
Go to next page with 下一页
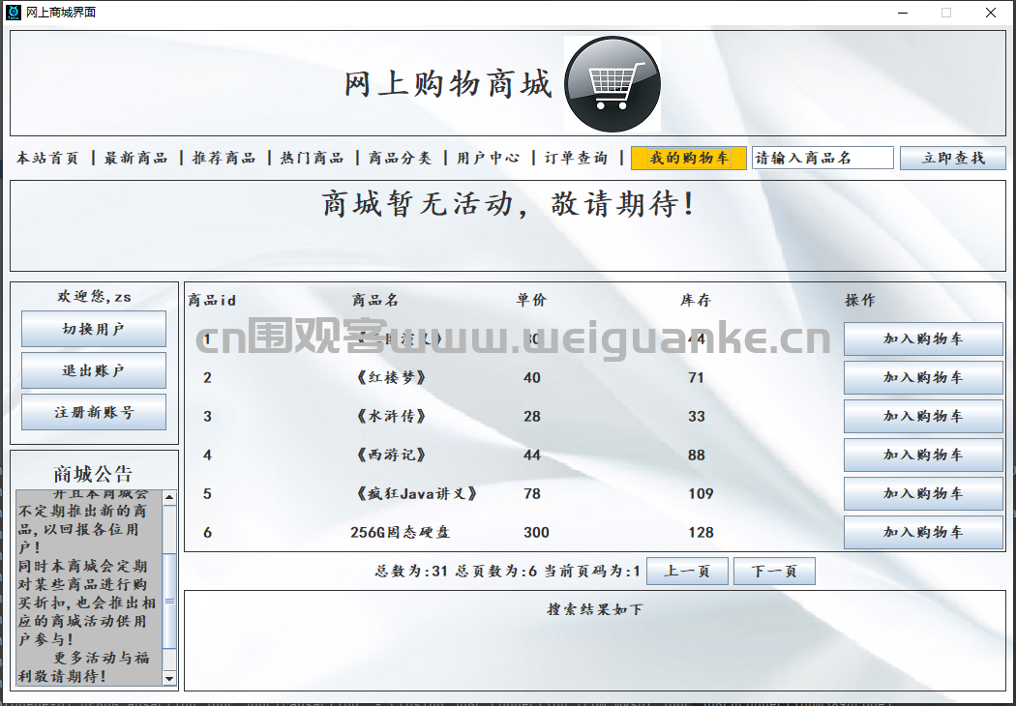click(x=774, y=572)
